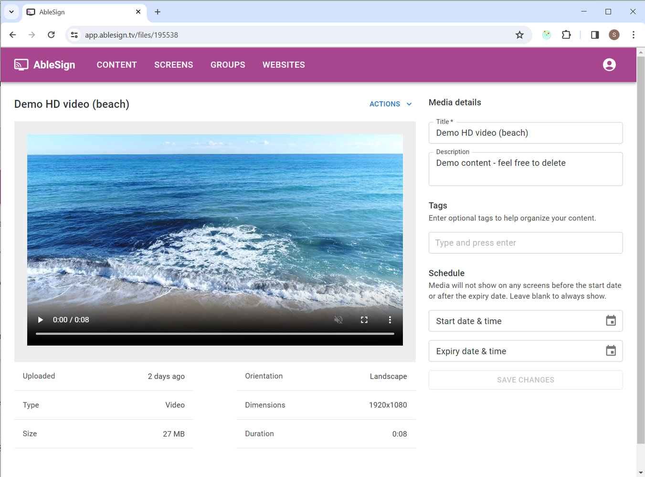645x477 pixels.
Task: Open the browser menu with three dots
Action: pyautogui.click(x=634, y=34)
